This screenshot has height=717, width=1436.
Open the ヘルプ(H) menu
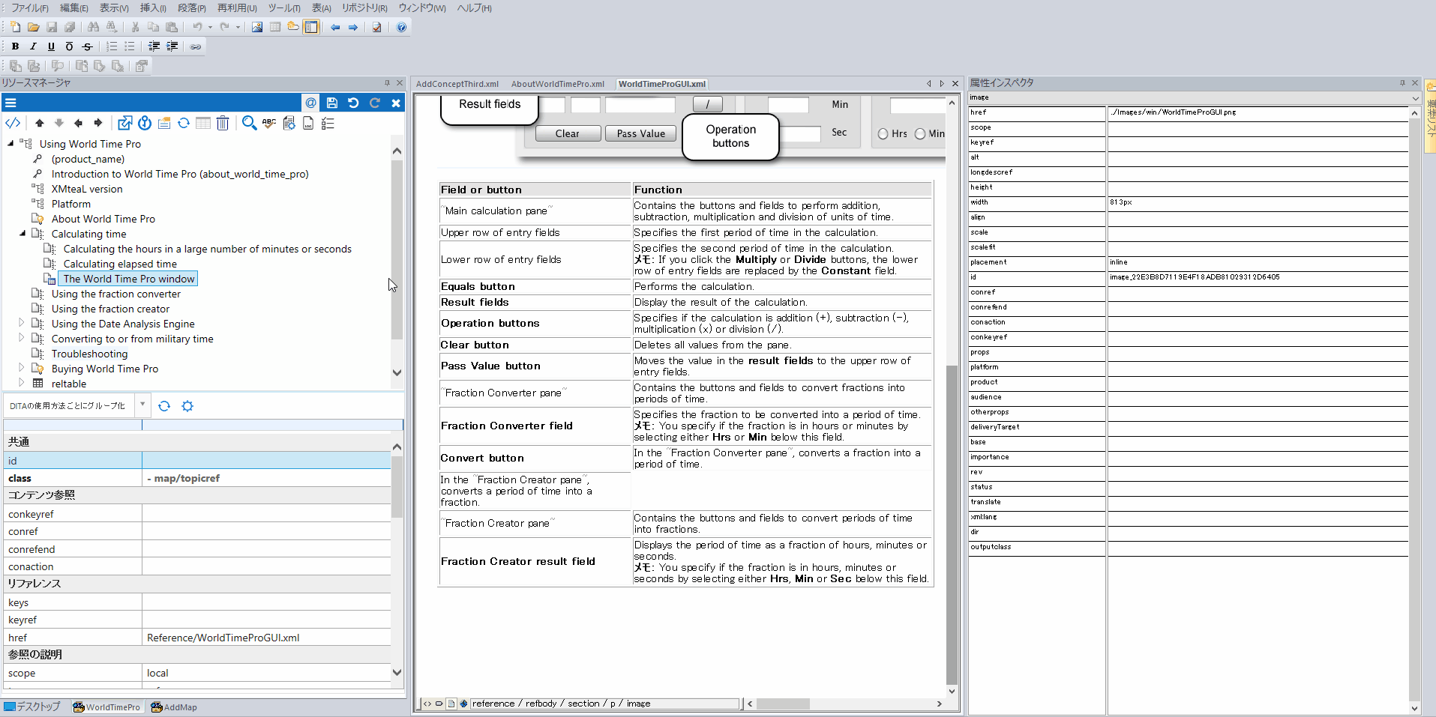pos(474,7)
